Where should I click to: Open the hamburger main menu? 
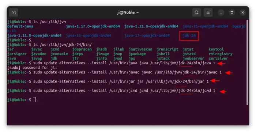[208, 12]
